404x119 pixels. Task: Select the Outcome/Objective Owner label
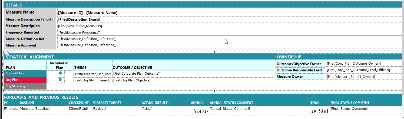300,64
